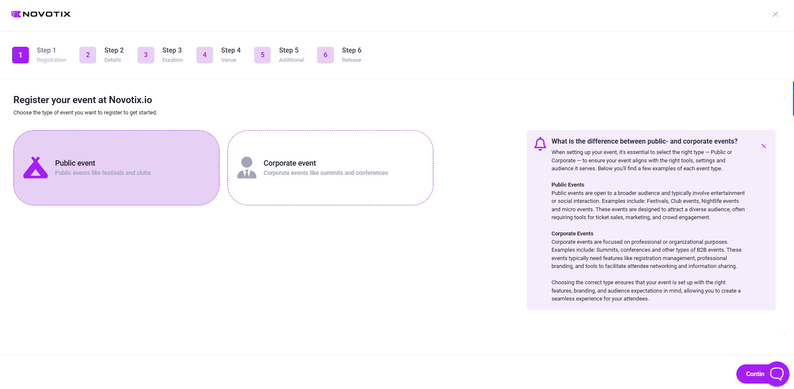Open the live chat support bubble
This screenshot has height=389, width=794.
point(777,374)
